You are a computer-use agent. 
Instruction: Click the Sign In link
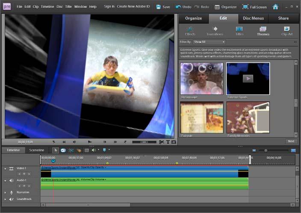[x=109, y=6]
